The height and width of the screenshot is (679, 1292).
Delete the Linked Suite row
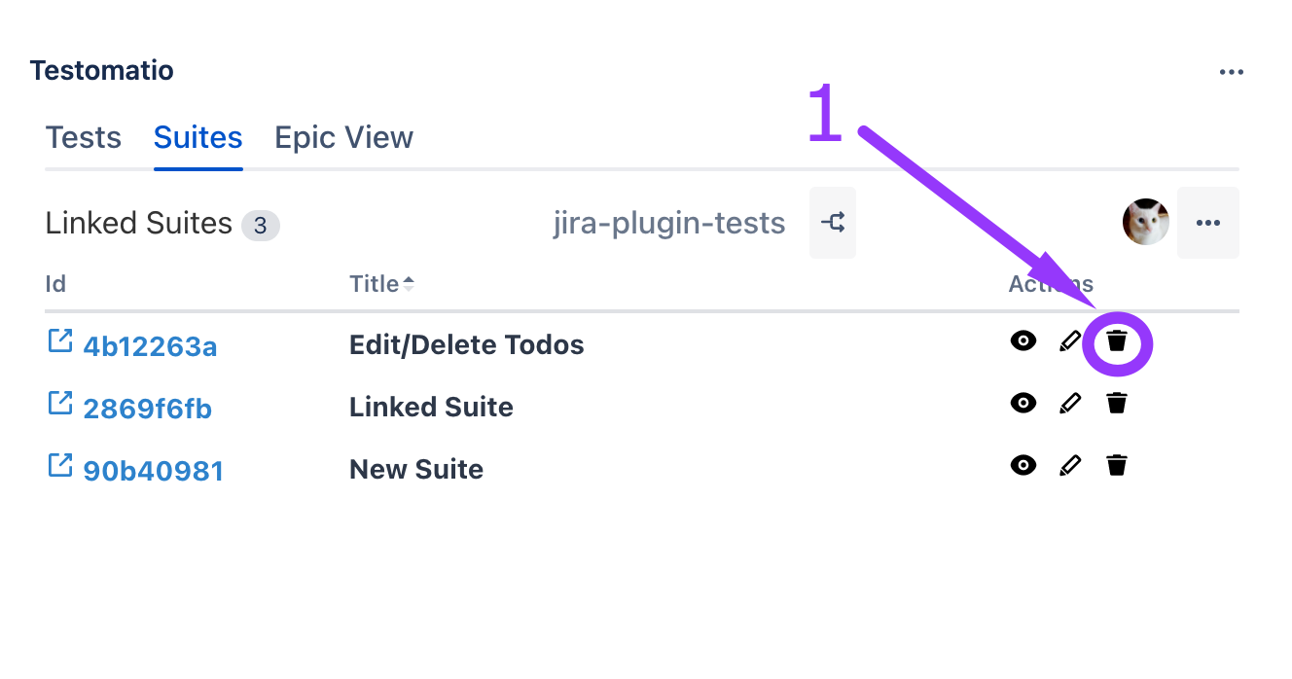(1117, 403)
